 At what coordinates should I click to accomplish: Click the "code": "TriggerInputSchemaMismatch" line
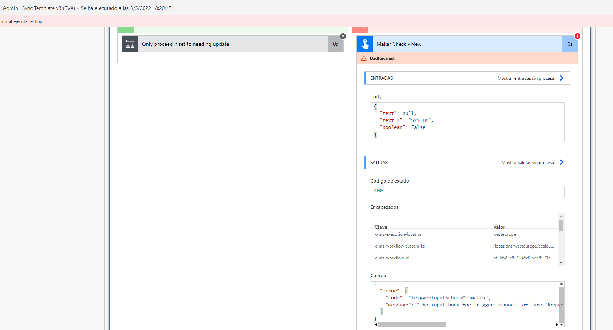point(438,298)
